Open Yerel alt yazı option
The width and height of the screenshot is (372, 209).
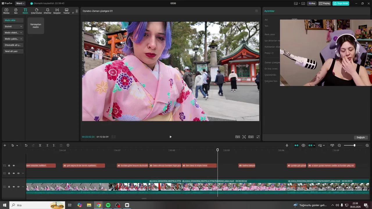tap(13, 51)
